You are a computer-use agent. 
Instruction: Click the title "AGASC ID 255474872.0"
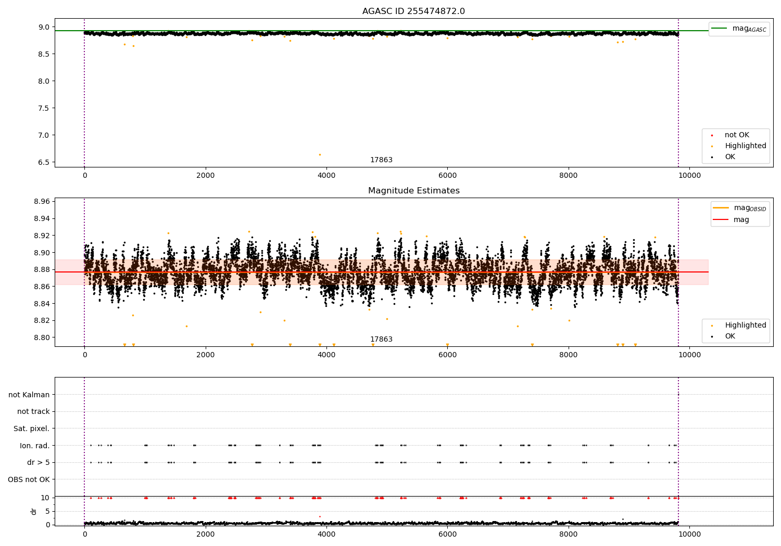click(413, 11)
